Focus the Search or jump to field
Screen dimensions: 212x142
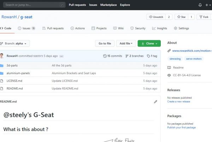coord(34,5)
